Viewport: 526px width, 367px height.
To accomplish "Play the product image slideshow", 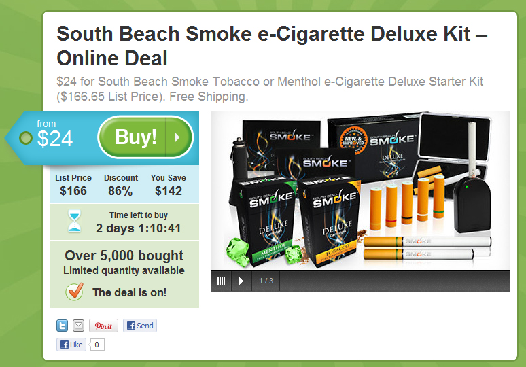I will click(x=241, y=281).
